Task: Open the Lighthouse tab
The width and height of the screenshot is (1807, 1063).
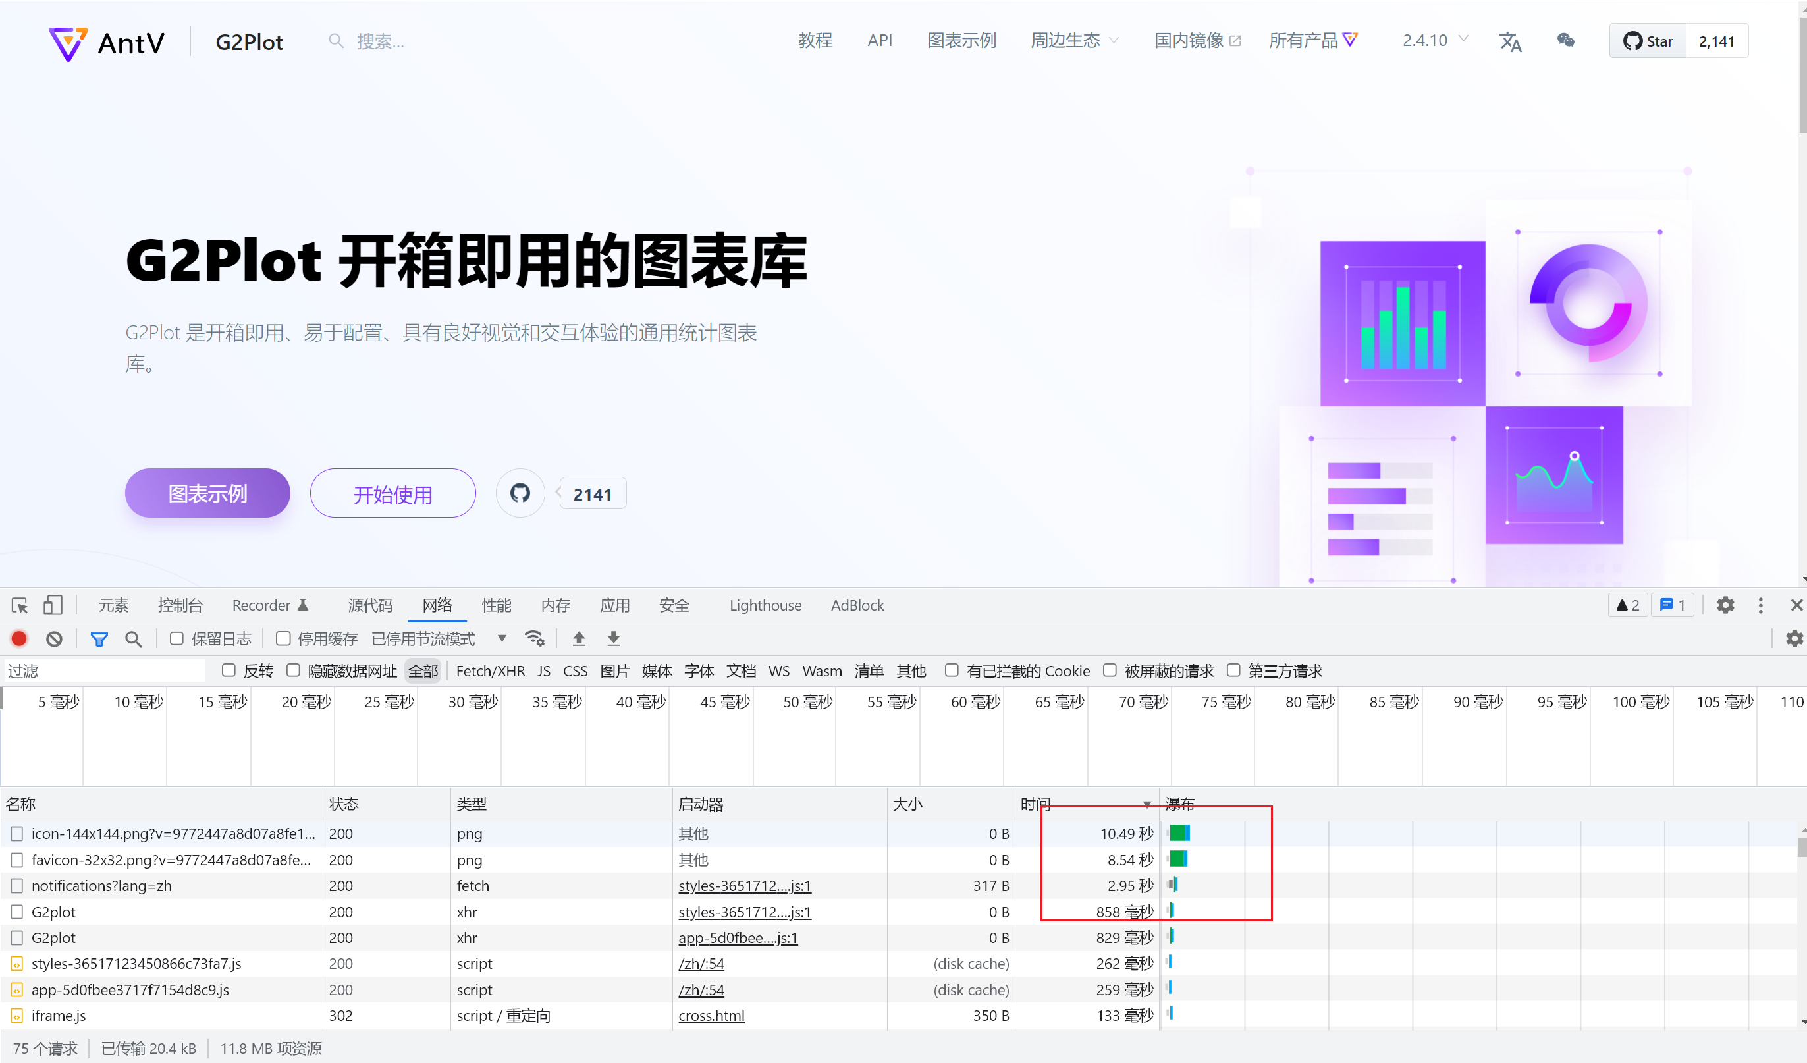Action: 765,605
